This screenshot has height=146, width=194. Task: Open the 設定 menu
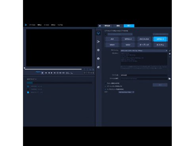click(53, 25)
